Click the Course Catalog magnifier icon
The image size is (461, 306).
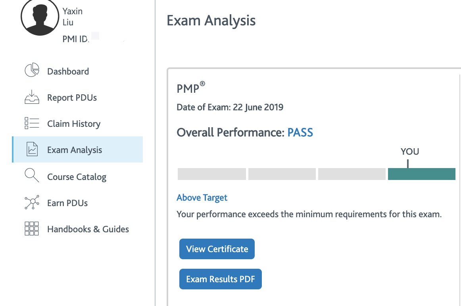pos(32,175)
